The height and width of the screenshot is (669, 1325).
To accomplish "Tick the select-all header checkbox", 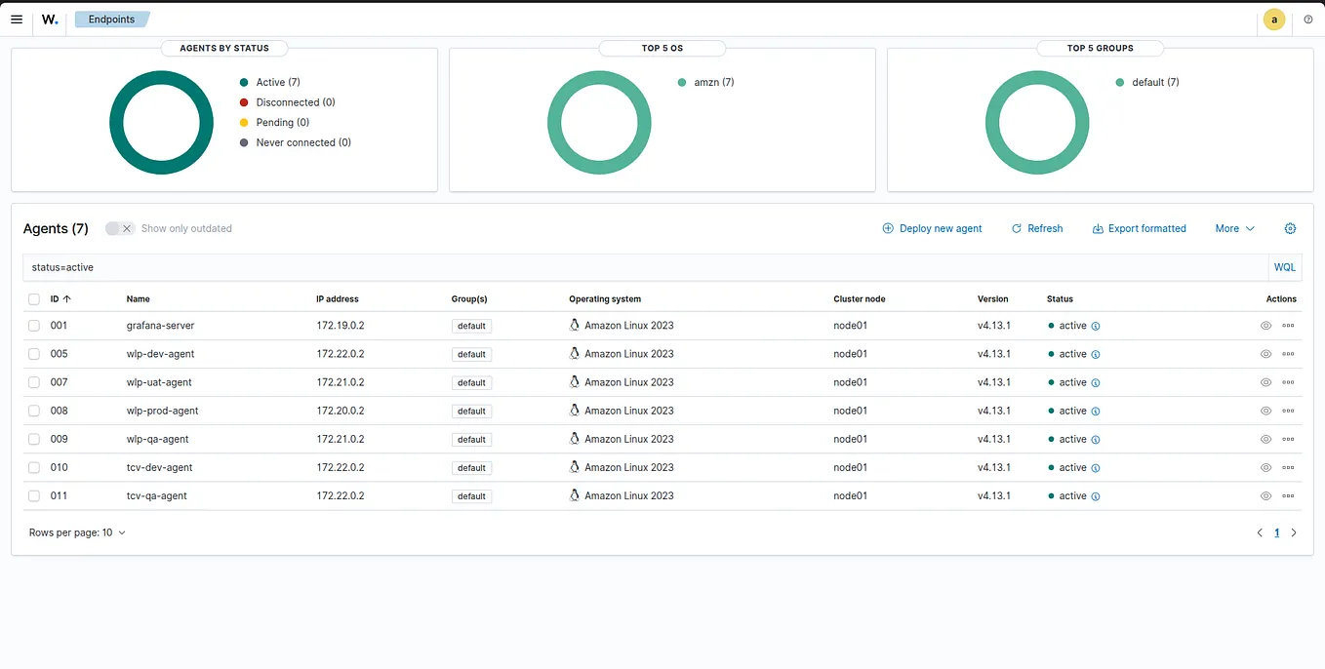I will (34, 299).
